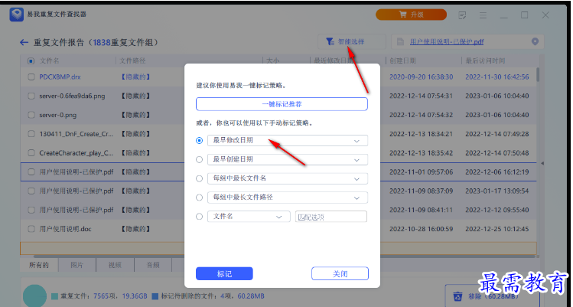Check the PDCXBMP.drx file checkbox

point(31,77)
